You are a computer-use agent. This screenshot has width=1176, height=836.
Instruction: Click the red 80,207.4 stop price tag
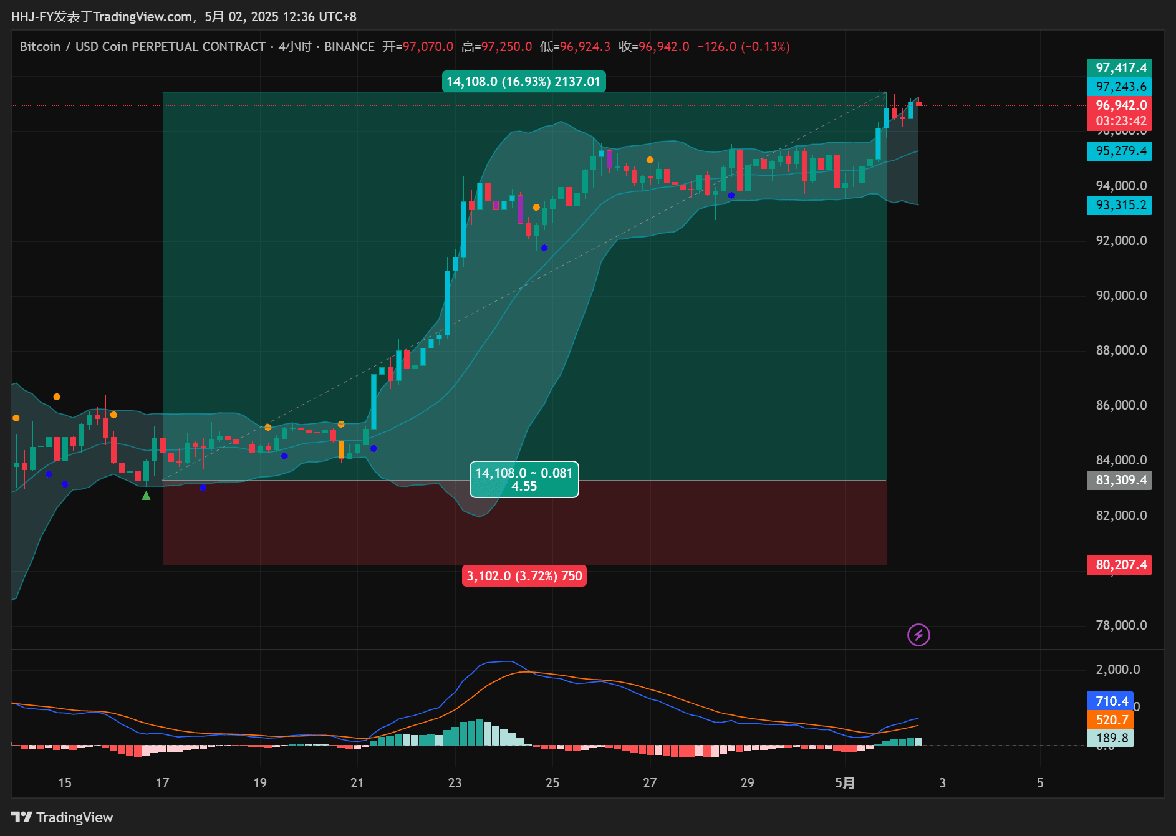click(x=1120, y=565)
